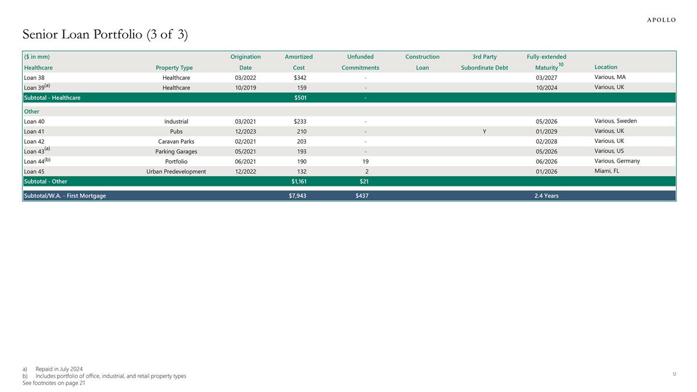697x392 pixels.
Task: Select the 2.4 Years weighted average maturity
Action: coord(546,196)
